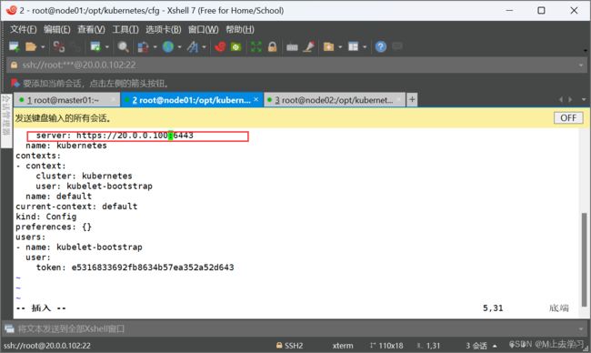Click the New Session toolbar icon

(15, 46)
